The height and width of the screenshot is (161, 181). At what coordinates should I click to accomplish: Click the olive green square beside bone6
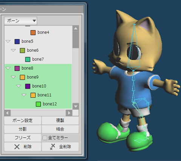click(x=22, y=50)
